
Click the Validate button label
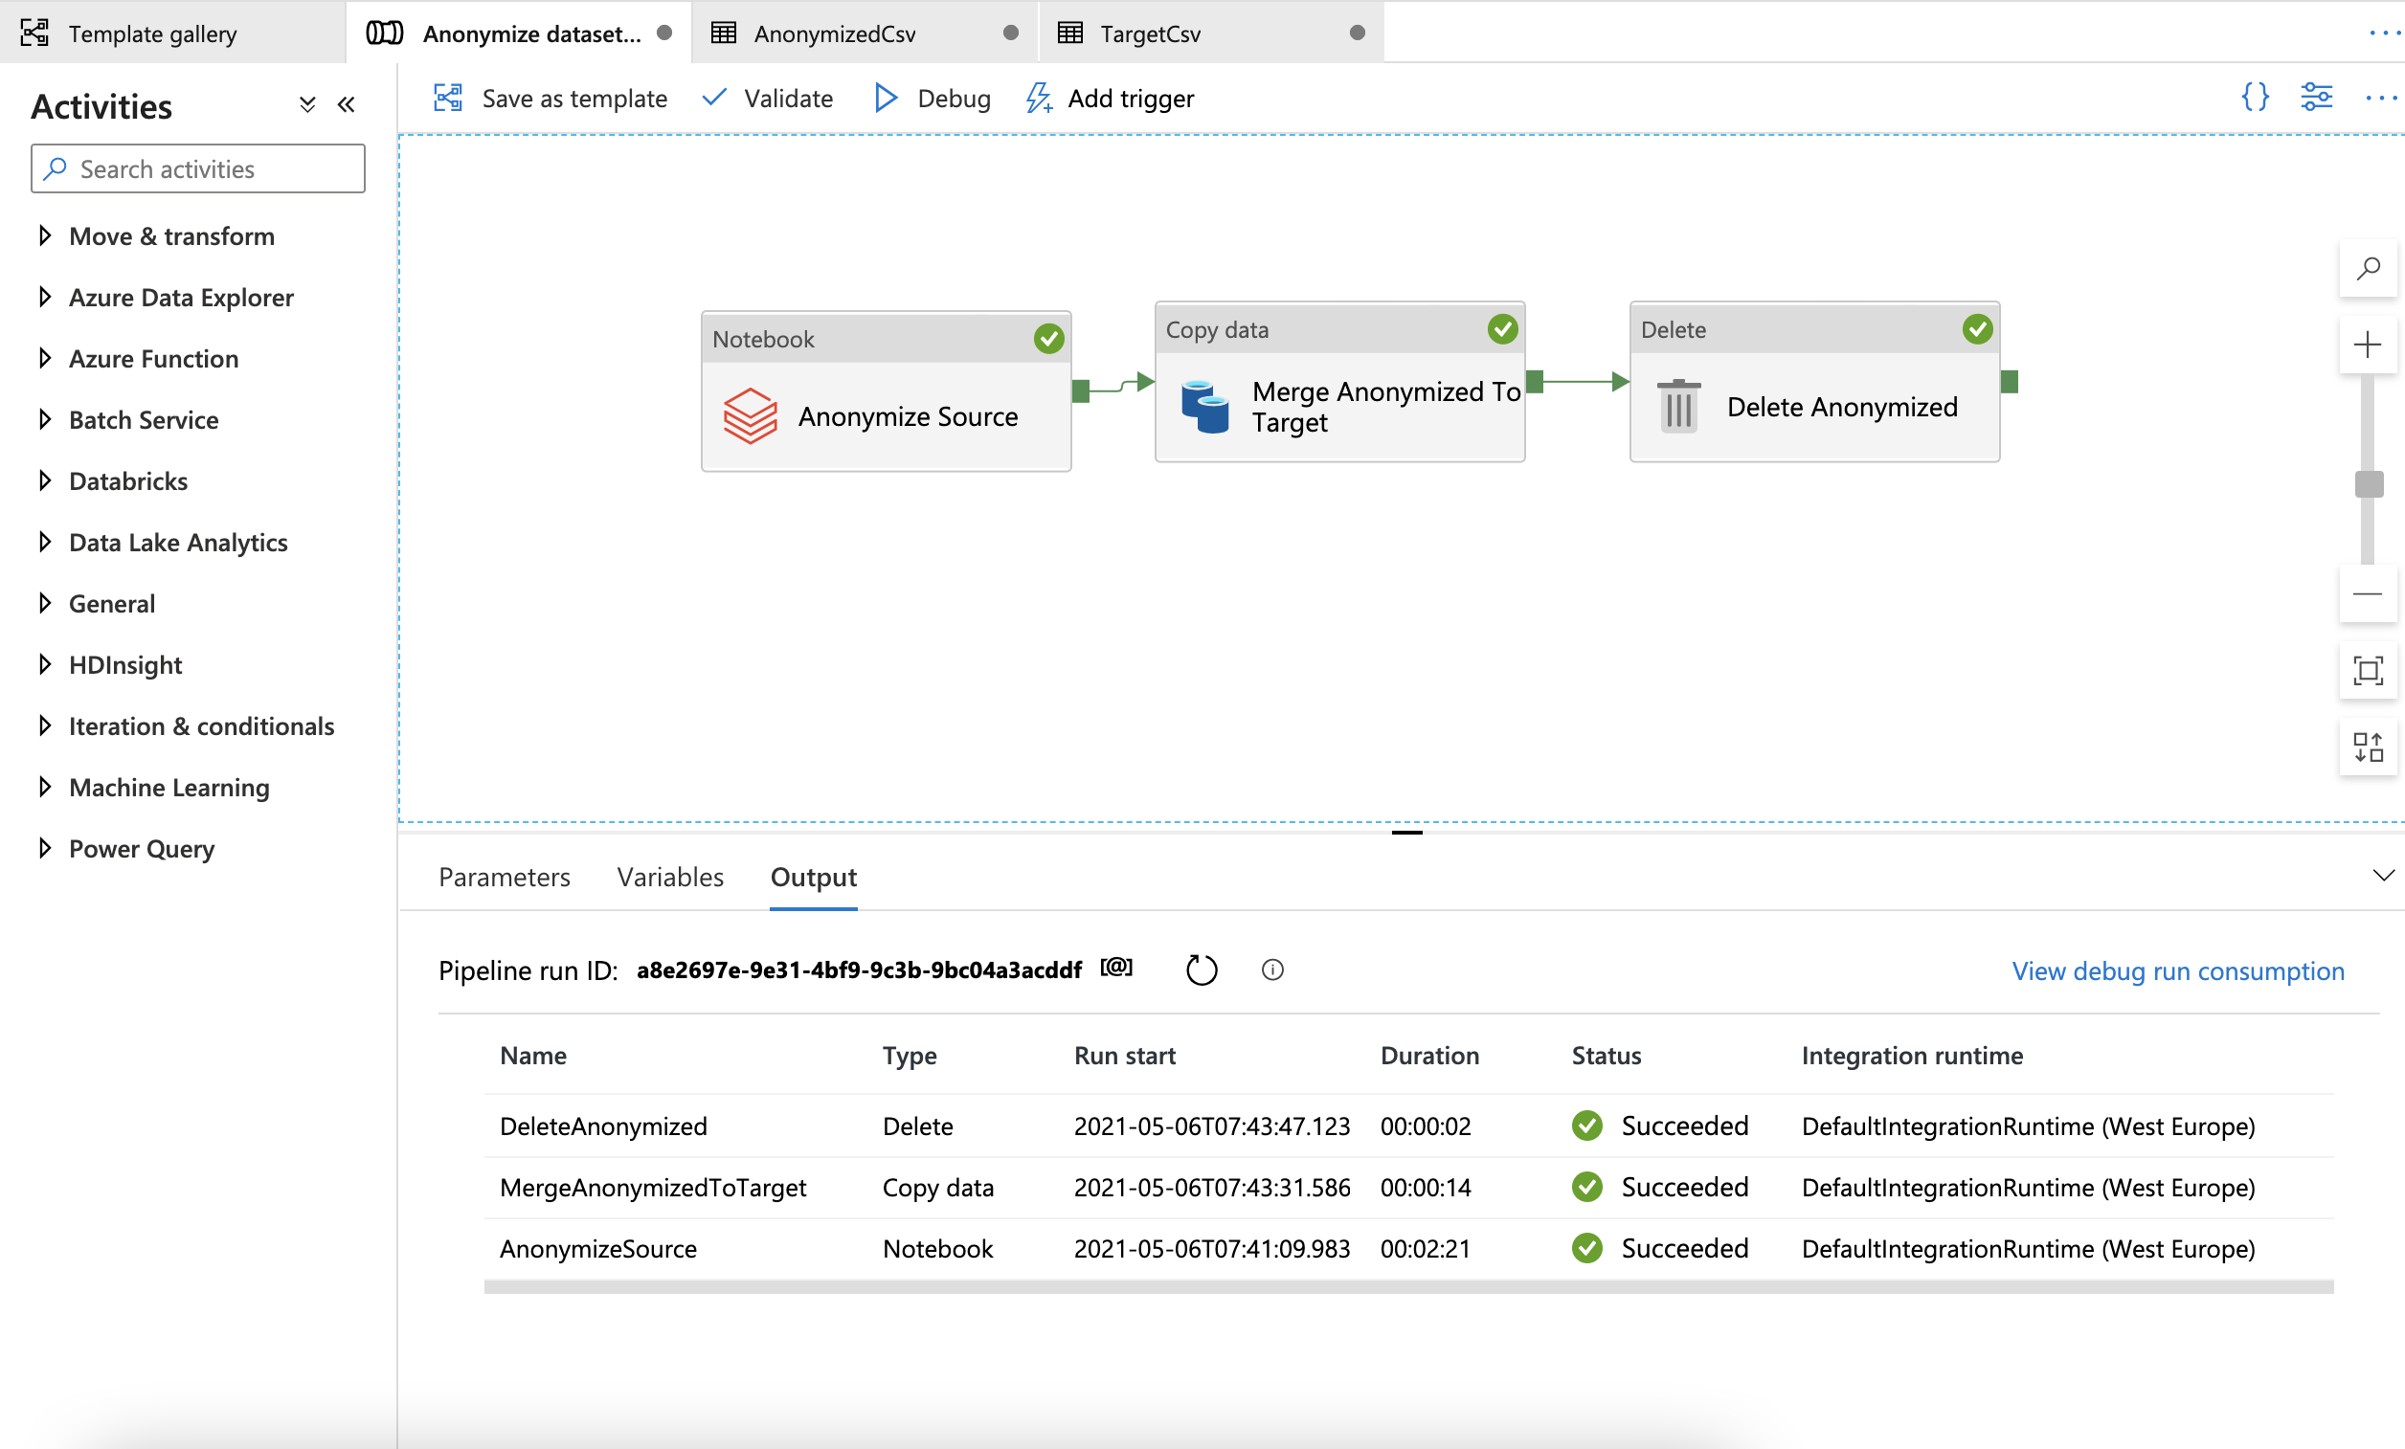click(789, 99)
